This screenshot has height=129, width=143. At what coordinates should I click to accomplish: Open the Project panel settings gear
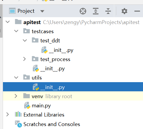[x=124, y=11]
